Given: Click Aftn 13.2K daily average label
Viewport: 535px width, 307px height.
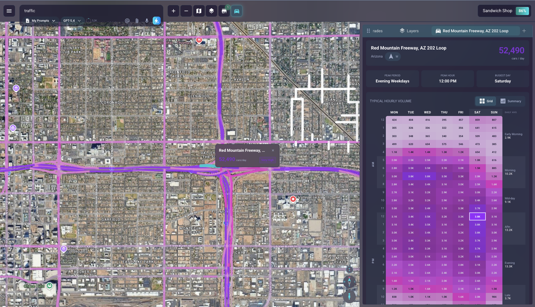Looking at the screenshot, I should coord(508,228).
